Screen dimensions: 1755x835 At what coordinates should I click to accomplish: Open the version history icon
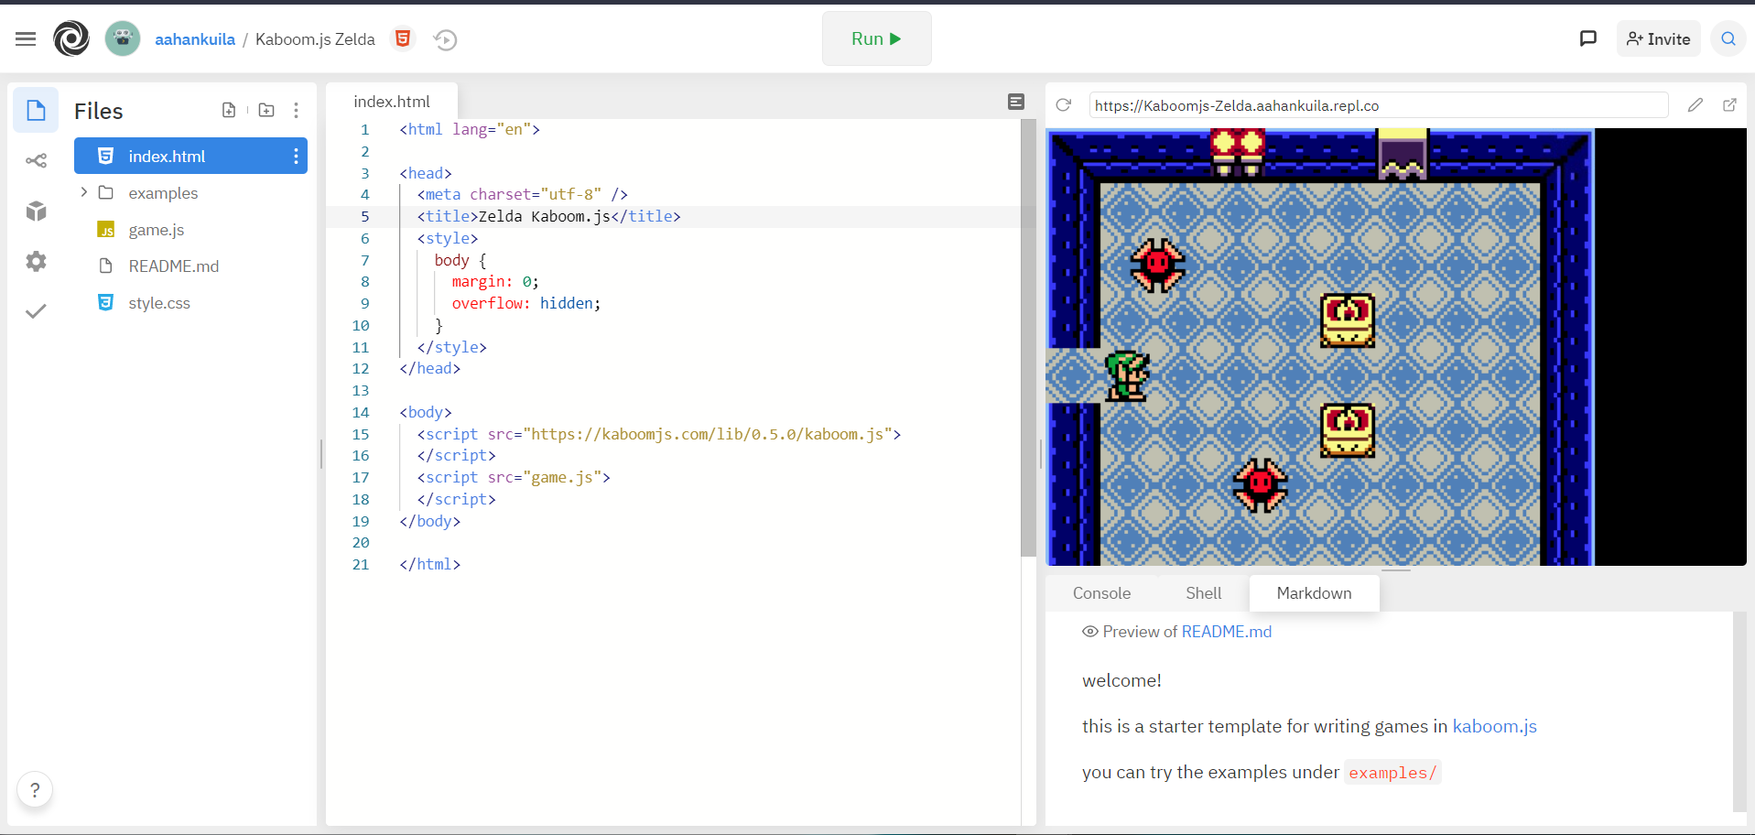pyautogui.click(x=446, y=39)
